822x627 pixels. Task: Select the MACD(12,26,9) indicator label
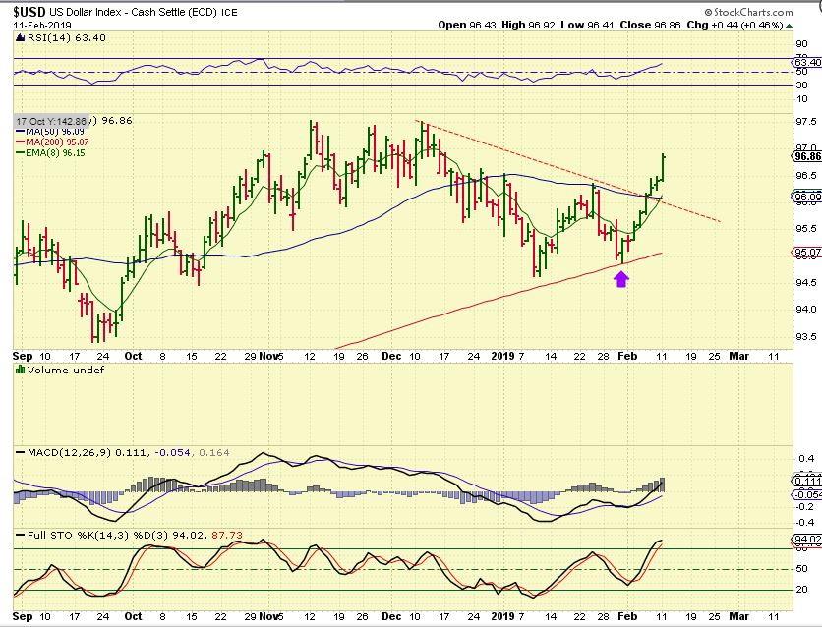52,450
